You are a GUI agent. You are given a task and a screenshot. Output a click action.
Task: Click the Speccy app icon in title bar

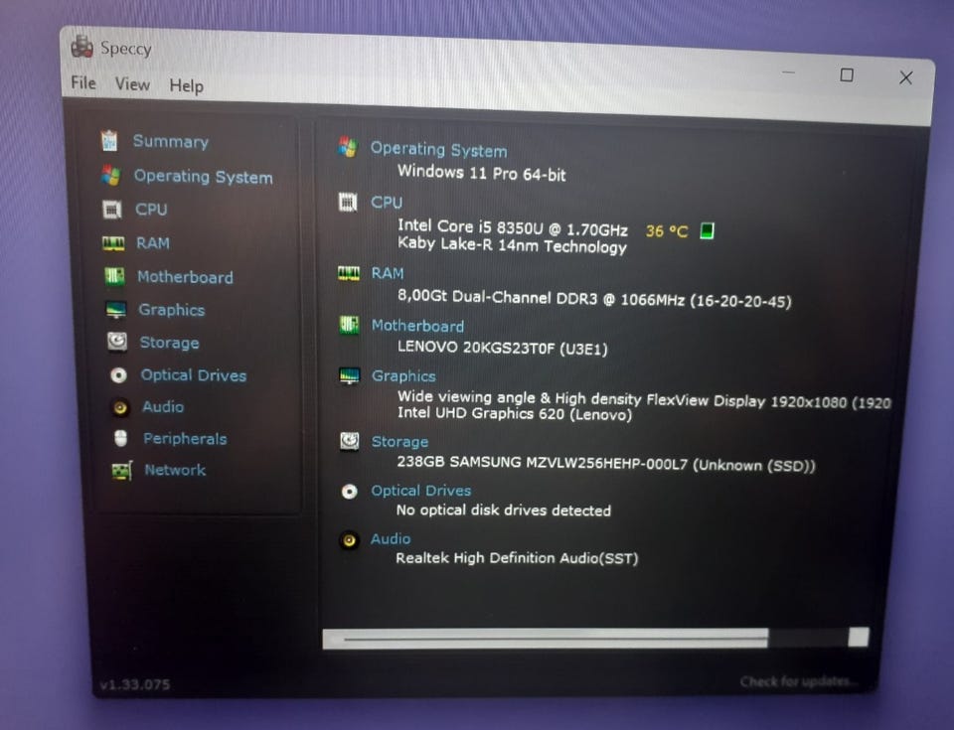coord(81,46)
